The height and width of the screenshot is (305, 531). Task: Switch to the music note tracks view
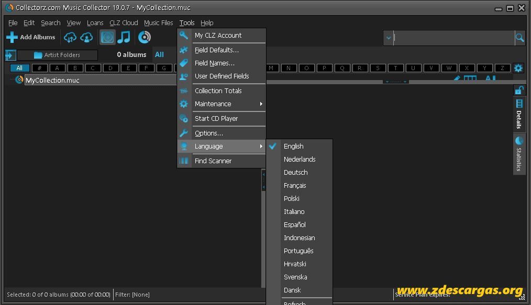(124, 37)
